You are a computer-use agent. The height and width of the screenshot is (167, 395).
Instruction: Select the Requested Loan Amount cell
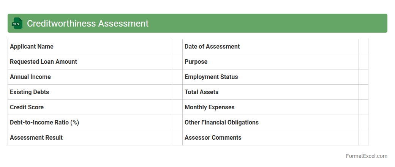point(43,62)
